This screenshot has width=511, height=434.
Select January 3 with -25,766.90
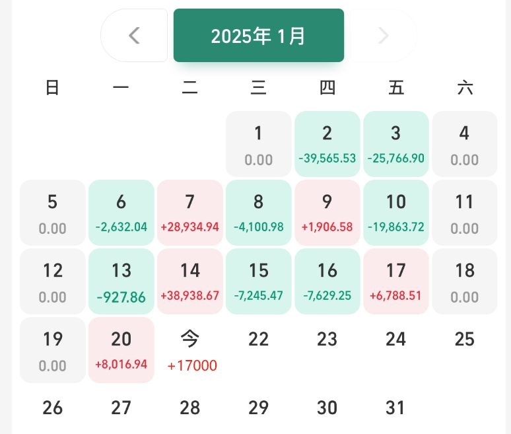pos(396,144)
